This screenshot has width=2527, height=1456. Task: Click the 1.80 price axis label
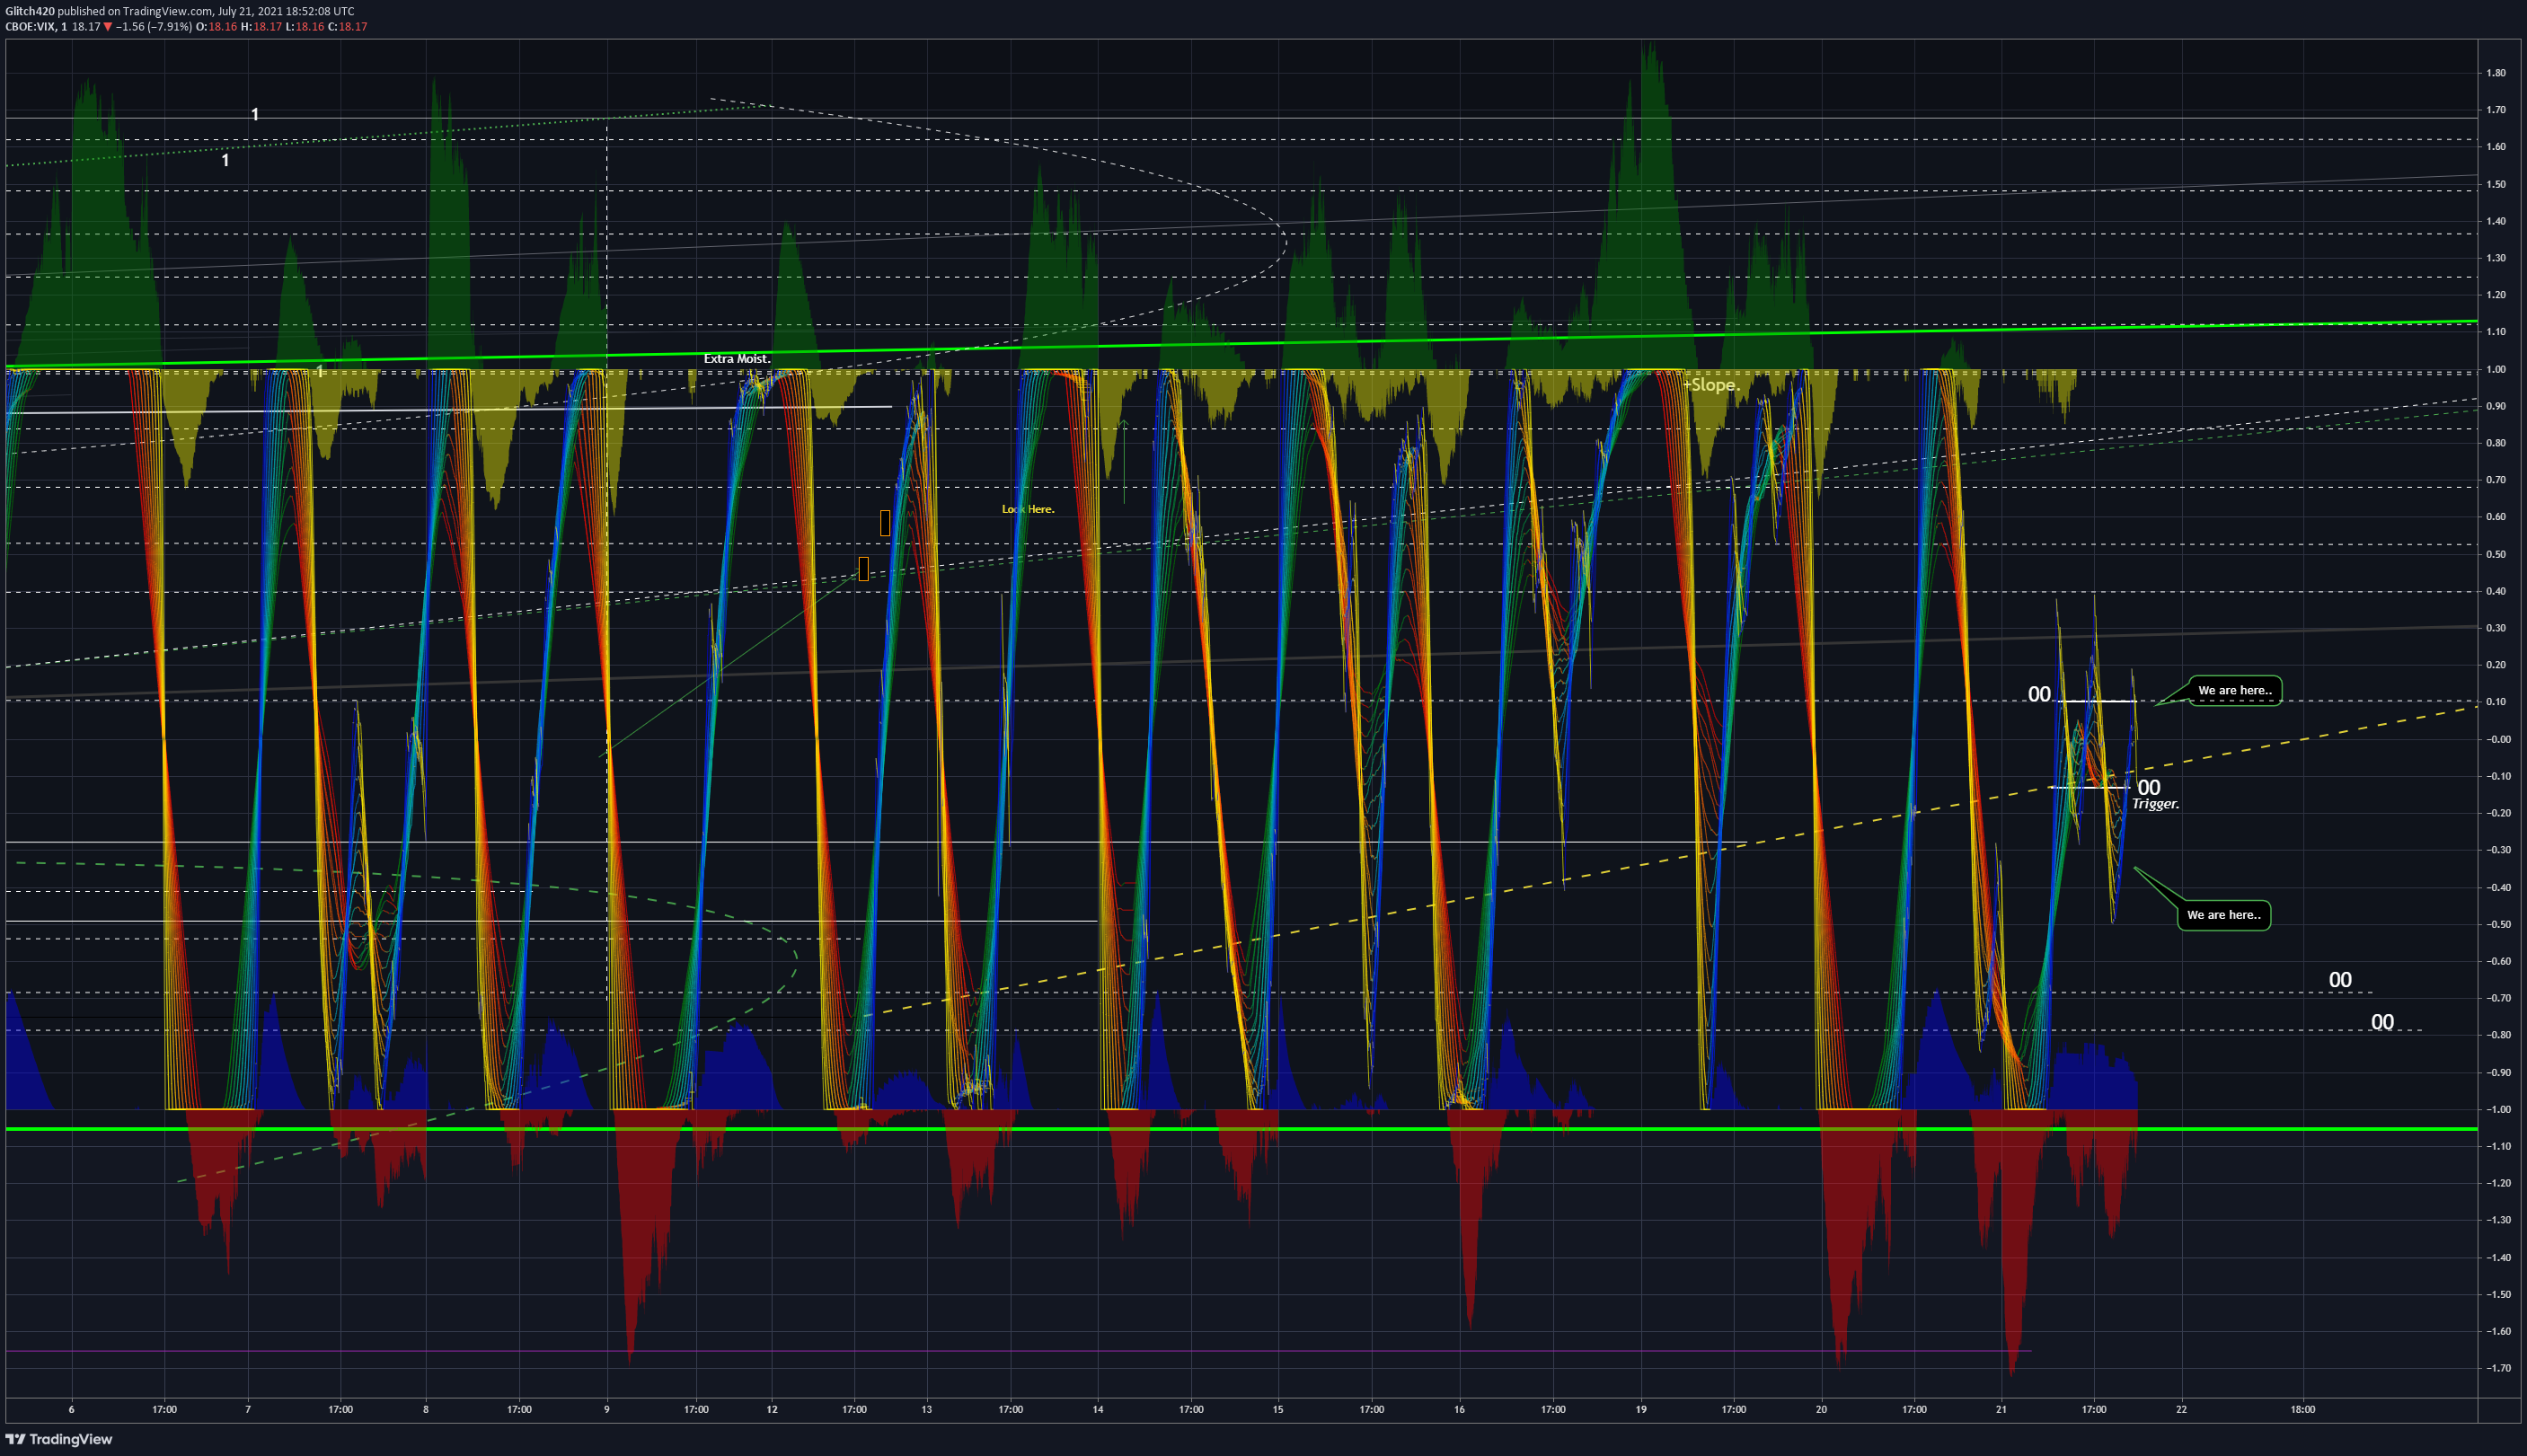point(2496,73)
